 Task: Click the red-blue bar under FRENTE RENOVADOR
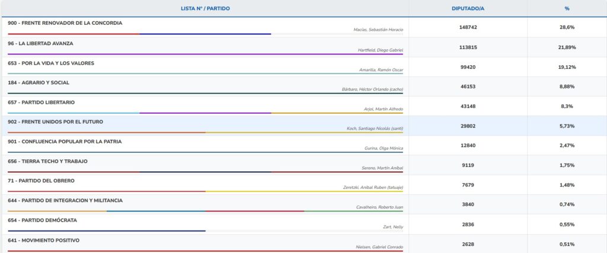[139, 34]
